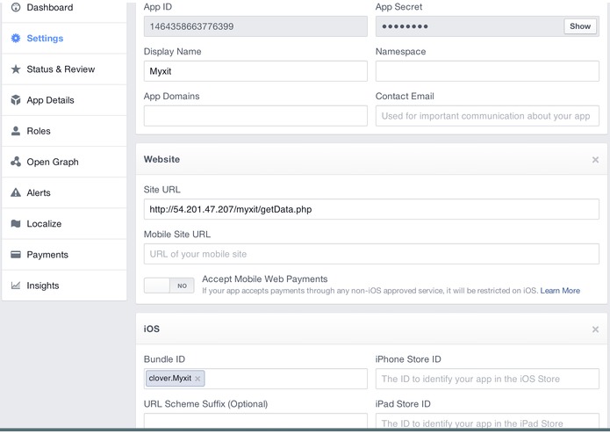The width and height of the screenshot is (610, 434).
Task: Go to Status & Review
Action: pyautogui.click(x=64, y=69)
